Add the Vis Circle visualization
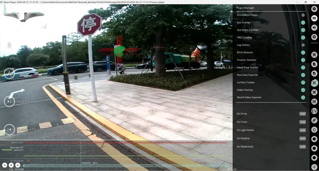The image size is (319, 171). pyautogui.click(x=302, y=114)
